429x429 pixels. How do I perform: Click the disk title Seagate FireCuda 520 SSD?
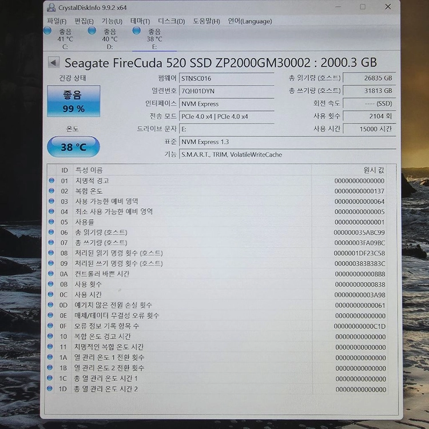pos(221,63)
